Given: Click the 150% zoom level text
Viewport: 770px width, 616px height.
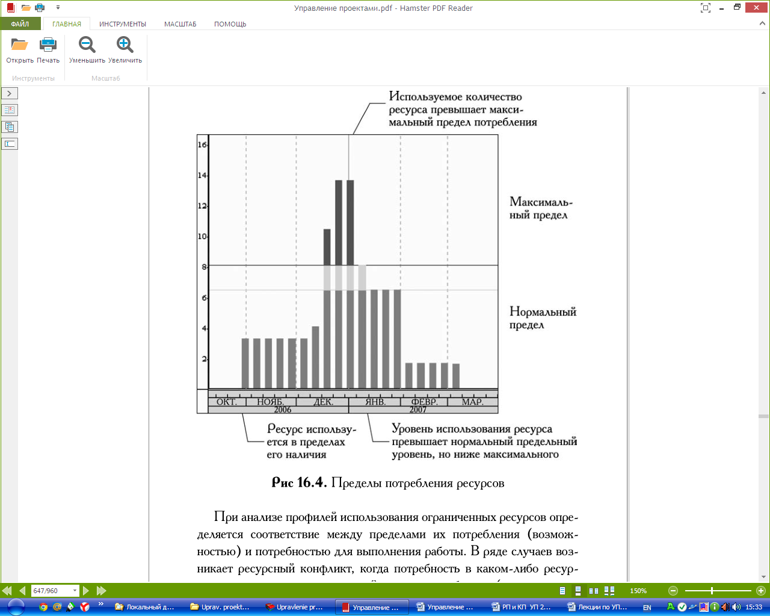Looking at the screenshot, I should pyautogui.click(x=638, y=591).
